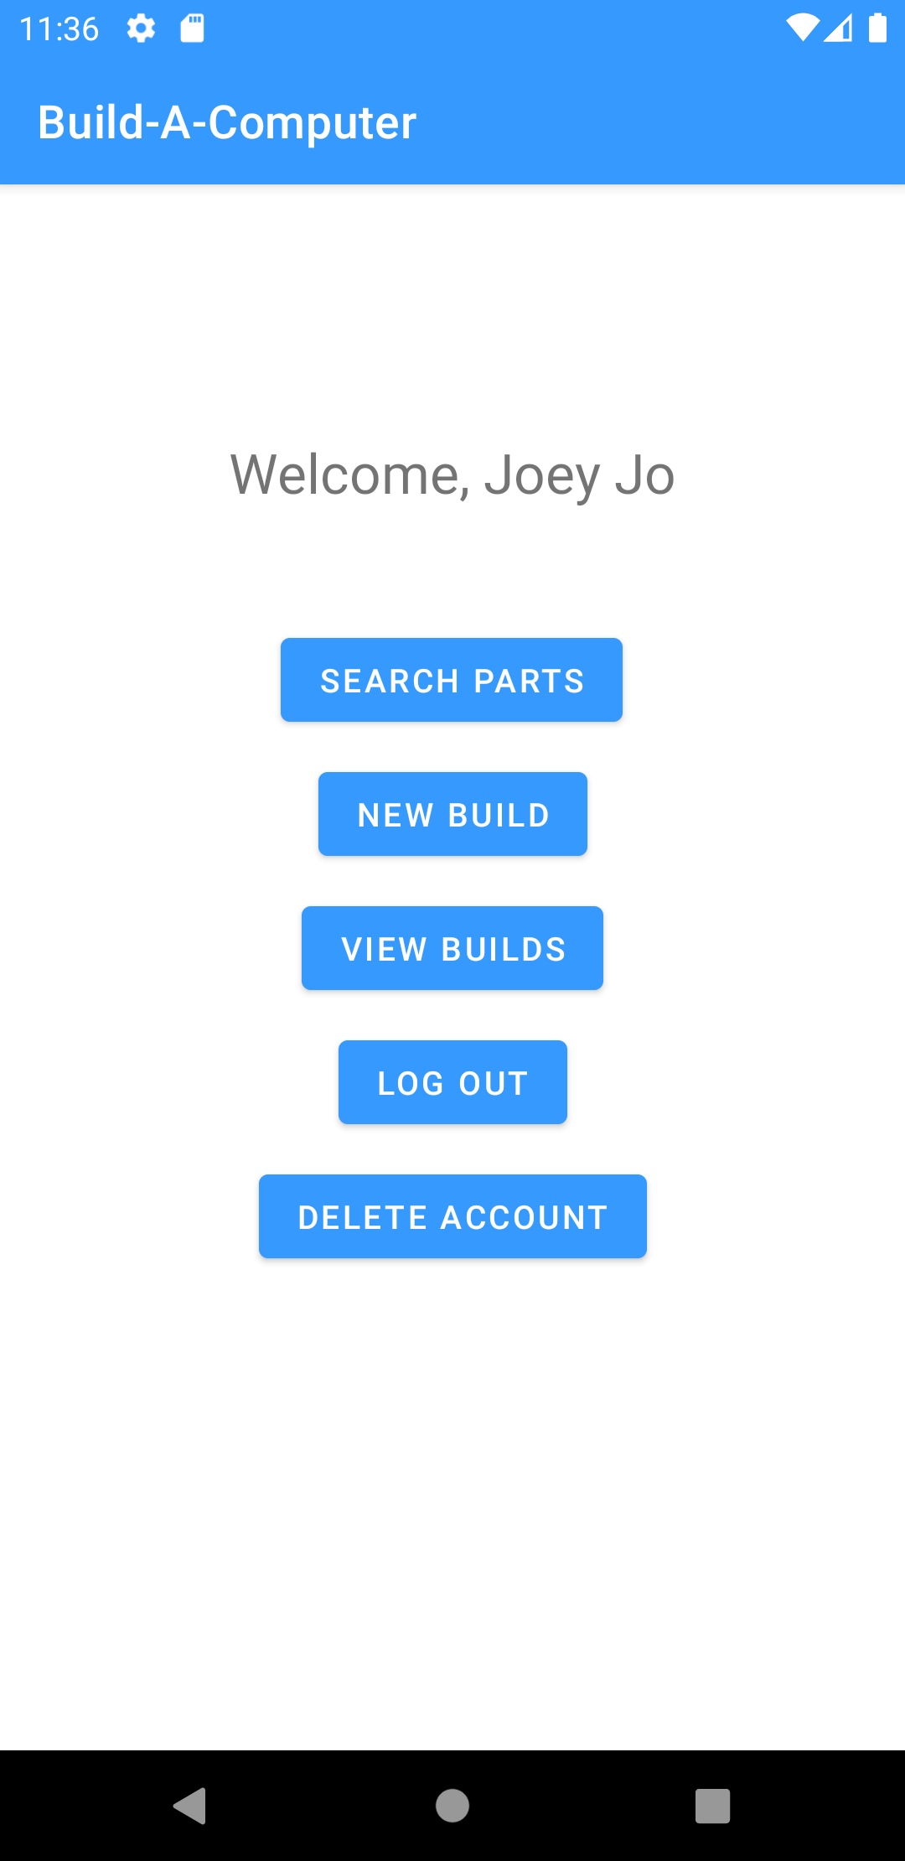The height and width of the screenshot is (1861, 905).
Task: Select the Search Parts button label
Action: 451,679
